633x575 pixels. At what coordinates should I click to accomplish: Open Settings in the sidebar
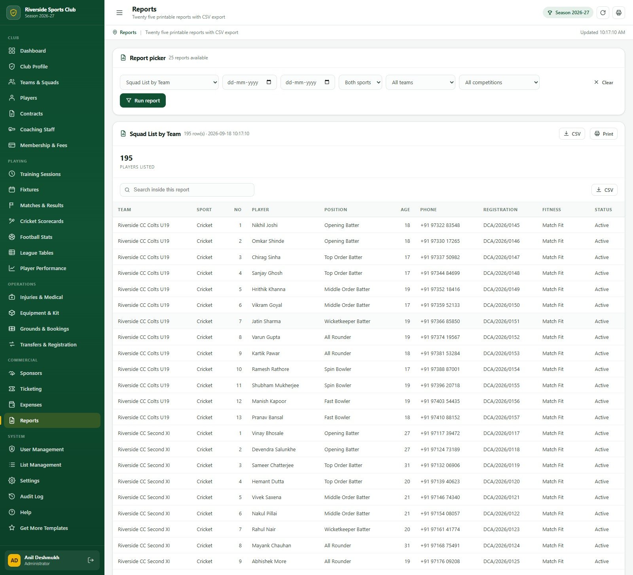(52, 480)
